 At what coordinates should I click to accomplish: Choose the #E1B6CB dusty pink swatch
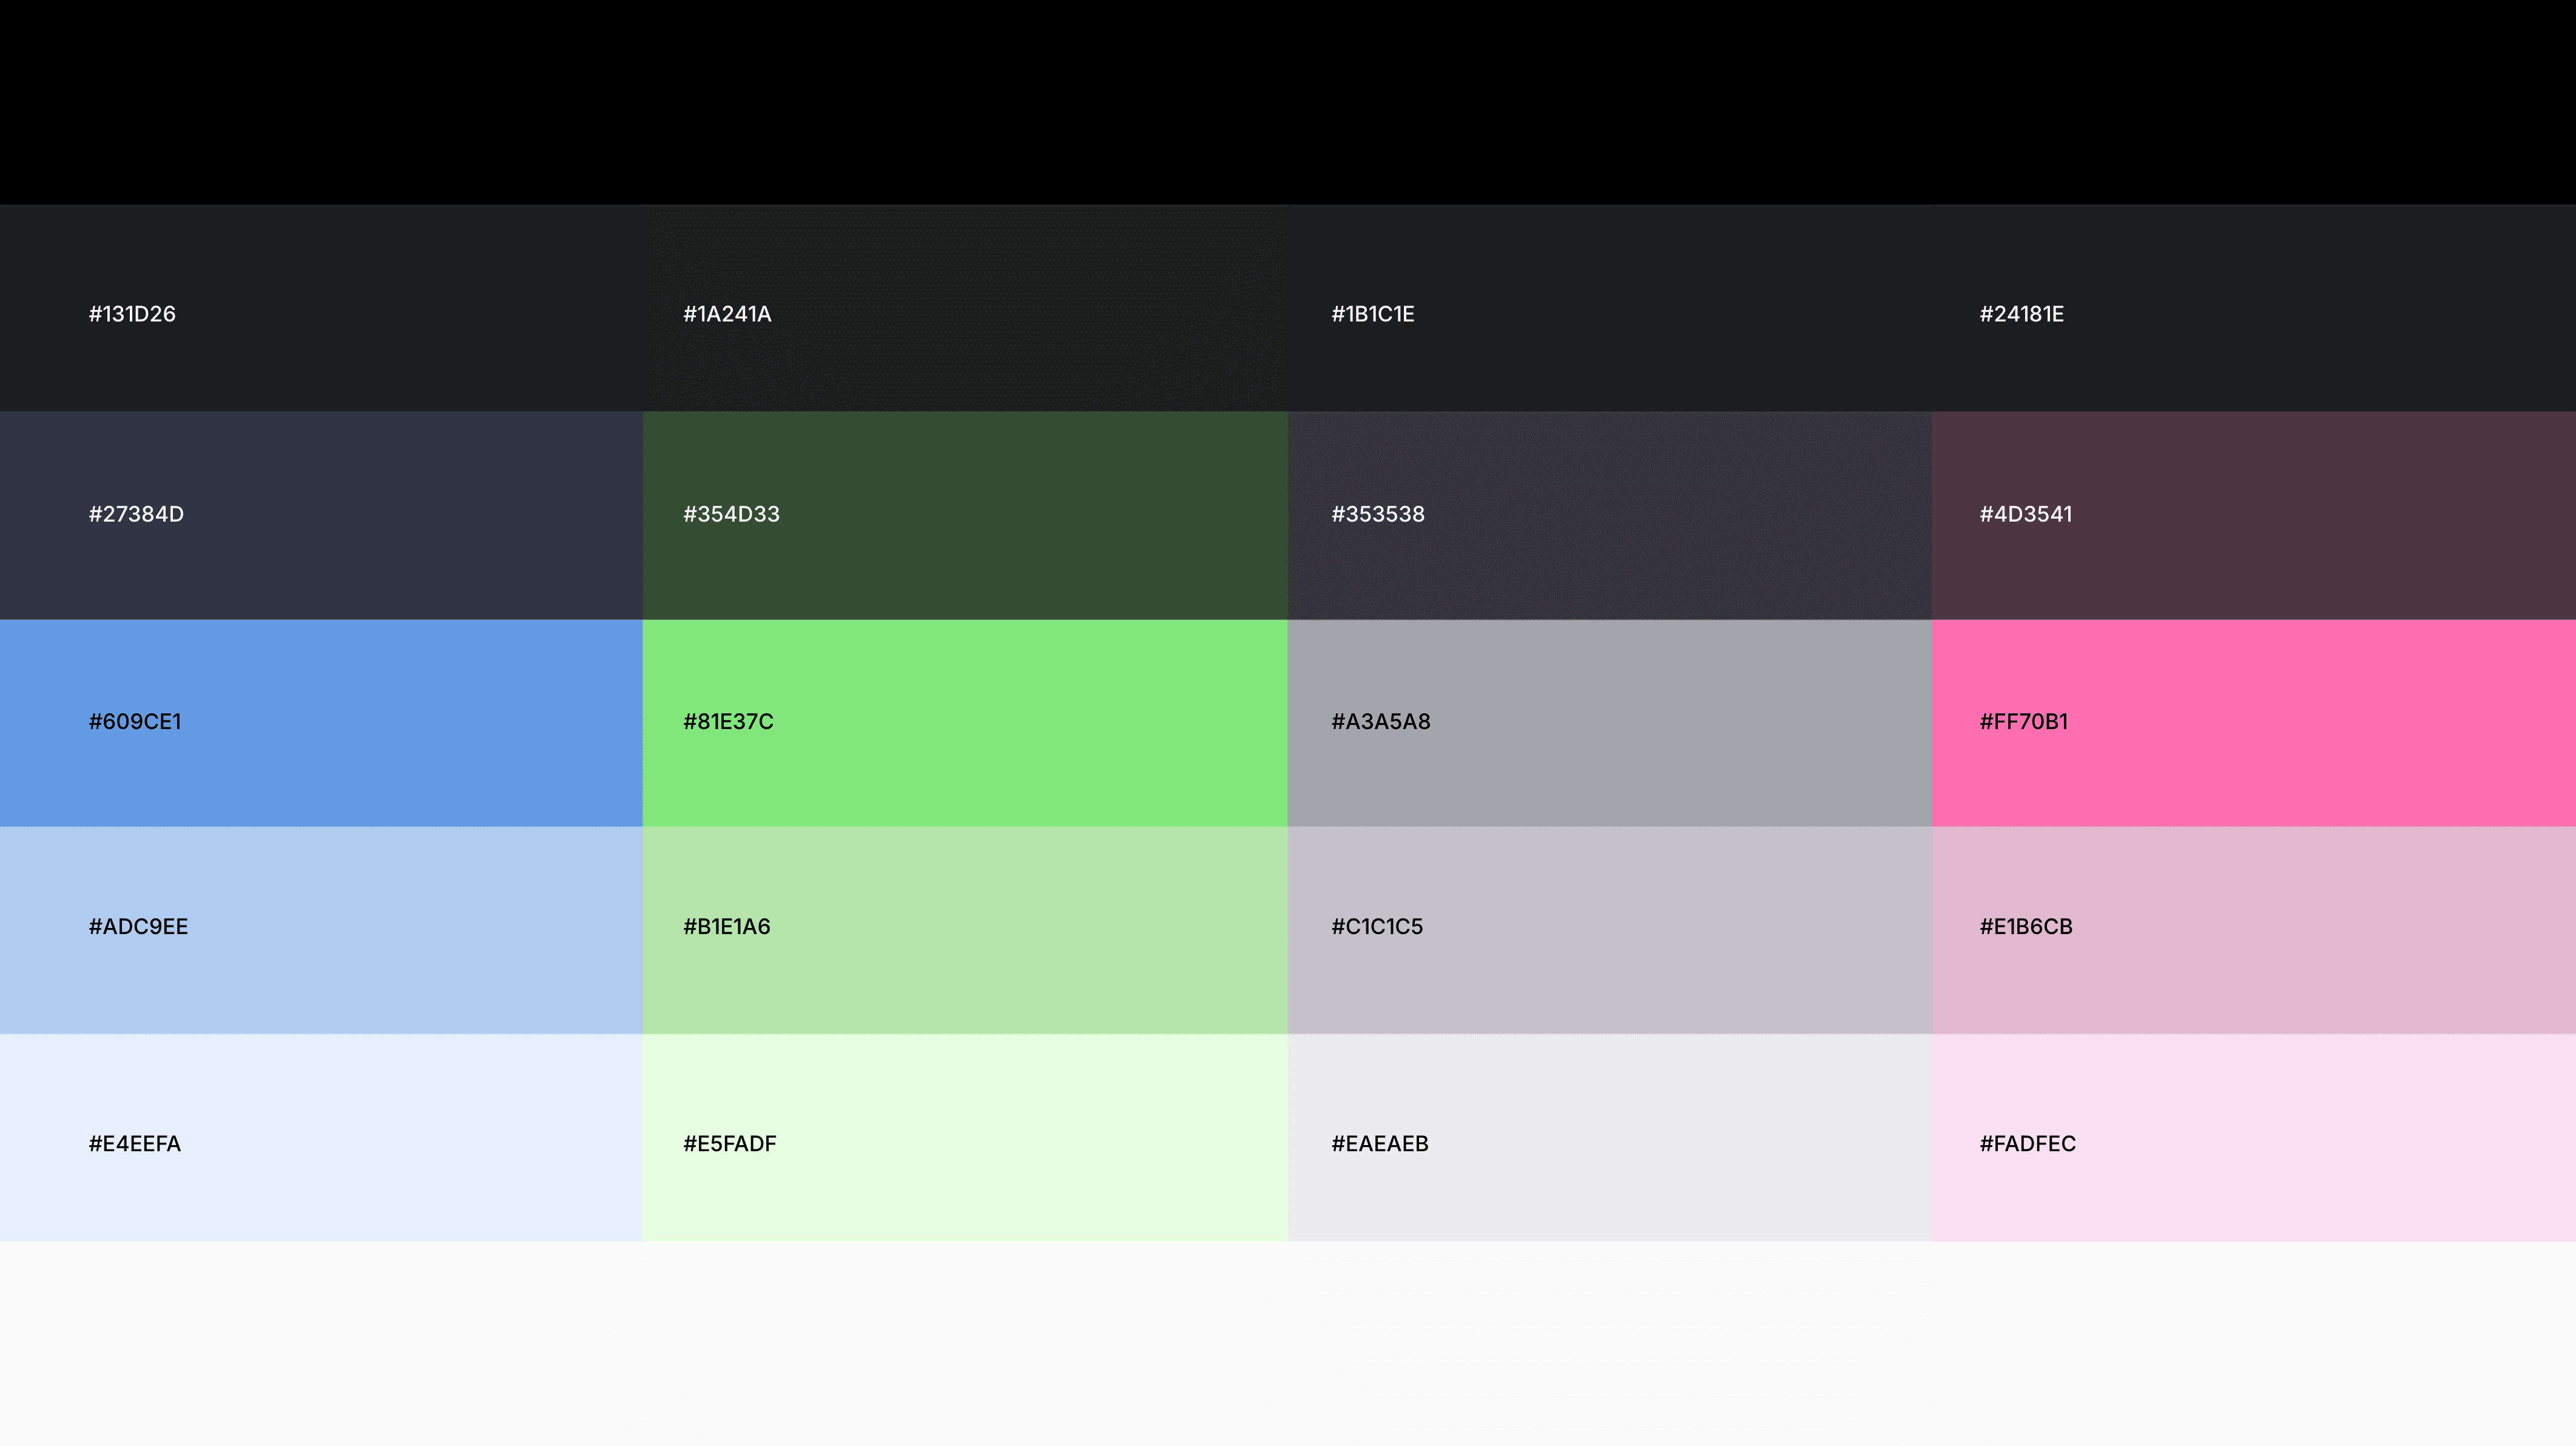click(2253, 928)
